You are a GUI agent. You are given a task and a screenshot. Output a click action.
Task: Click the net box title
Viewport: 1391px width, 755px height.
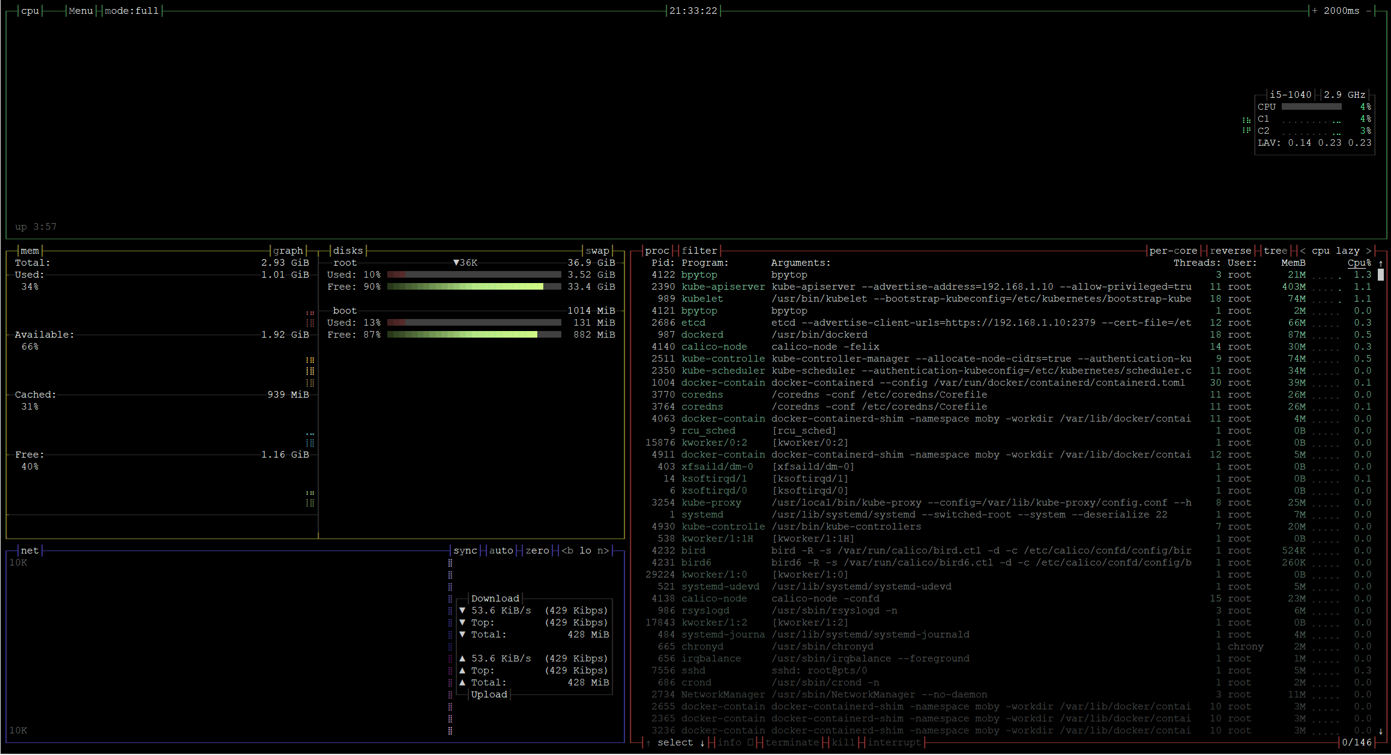[30, 551]
